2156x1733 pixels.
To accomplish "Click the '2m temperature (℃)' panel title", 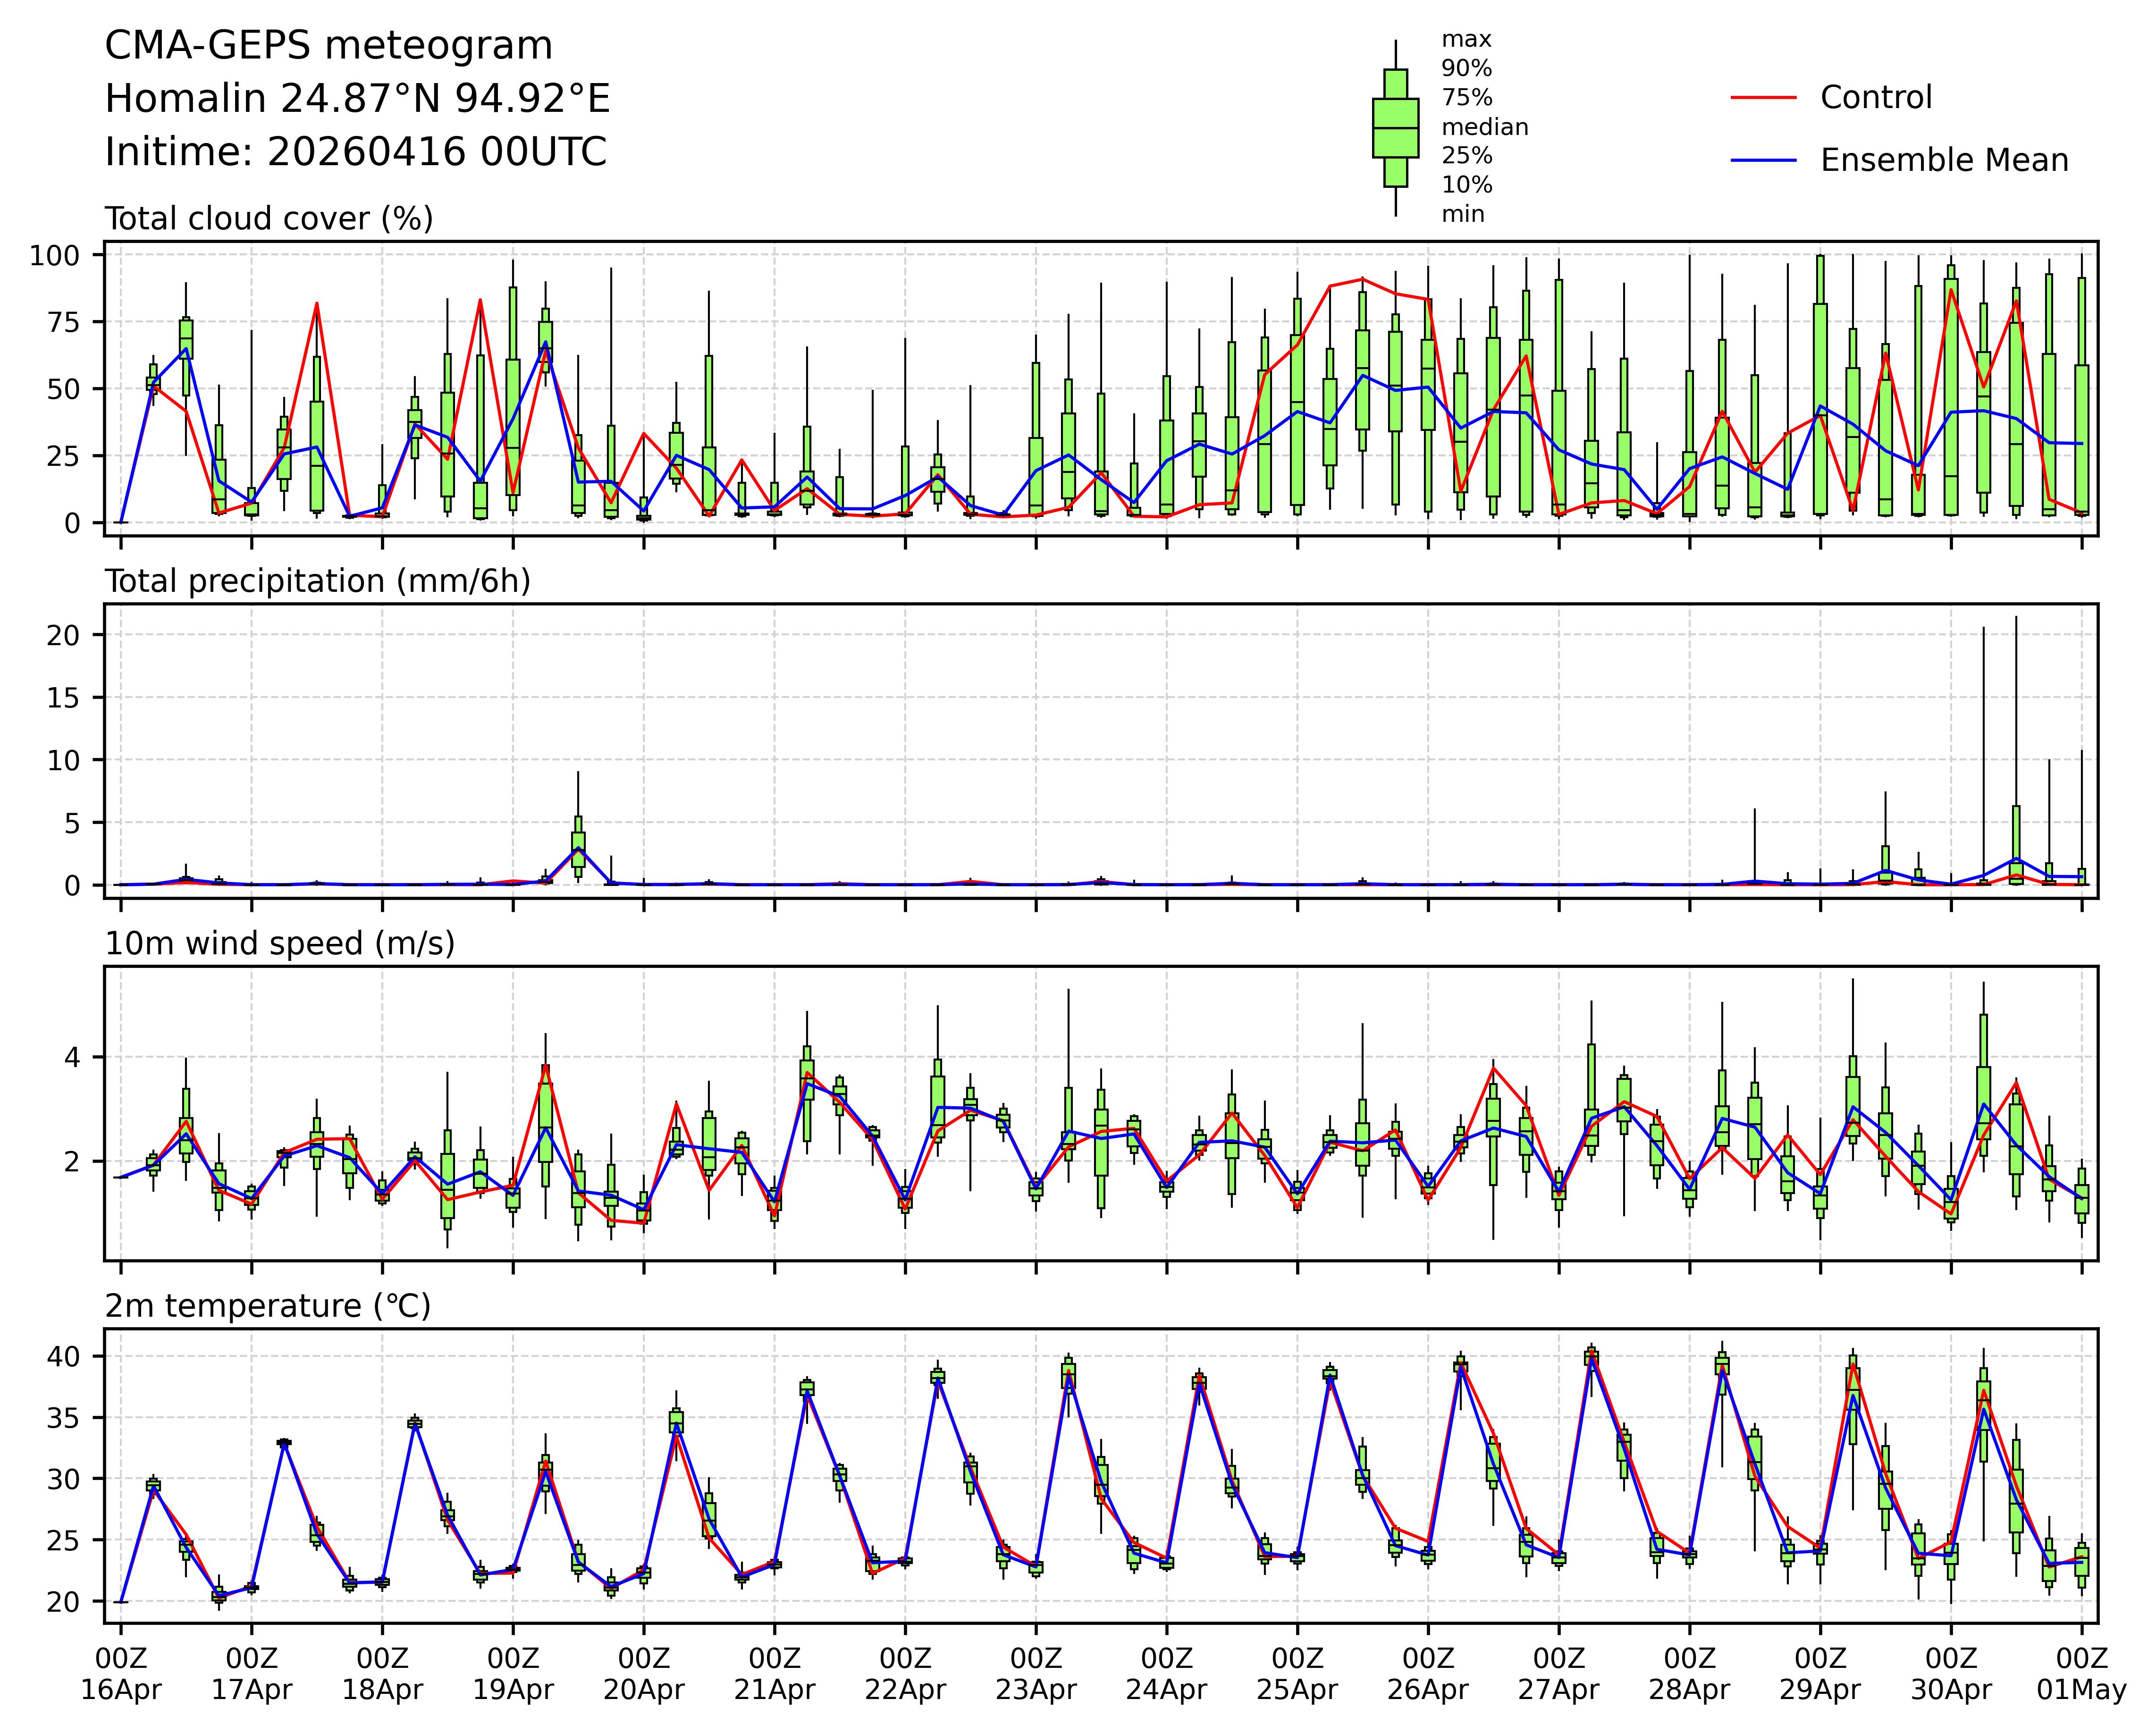I will pos(268,1306).
